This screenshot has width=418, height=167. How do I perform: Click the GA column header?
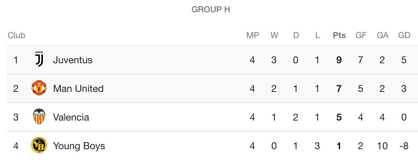point(382,35)
